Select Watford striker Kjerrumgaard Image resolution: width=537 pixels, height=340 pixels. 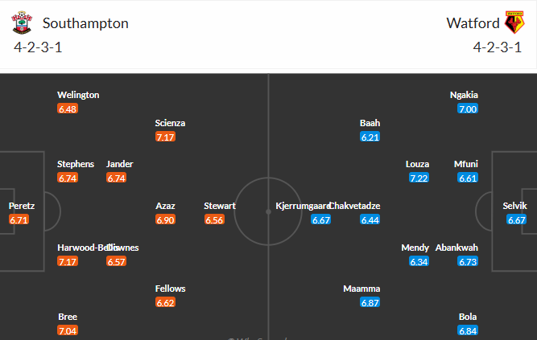pos(303,206)
